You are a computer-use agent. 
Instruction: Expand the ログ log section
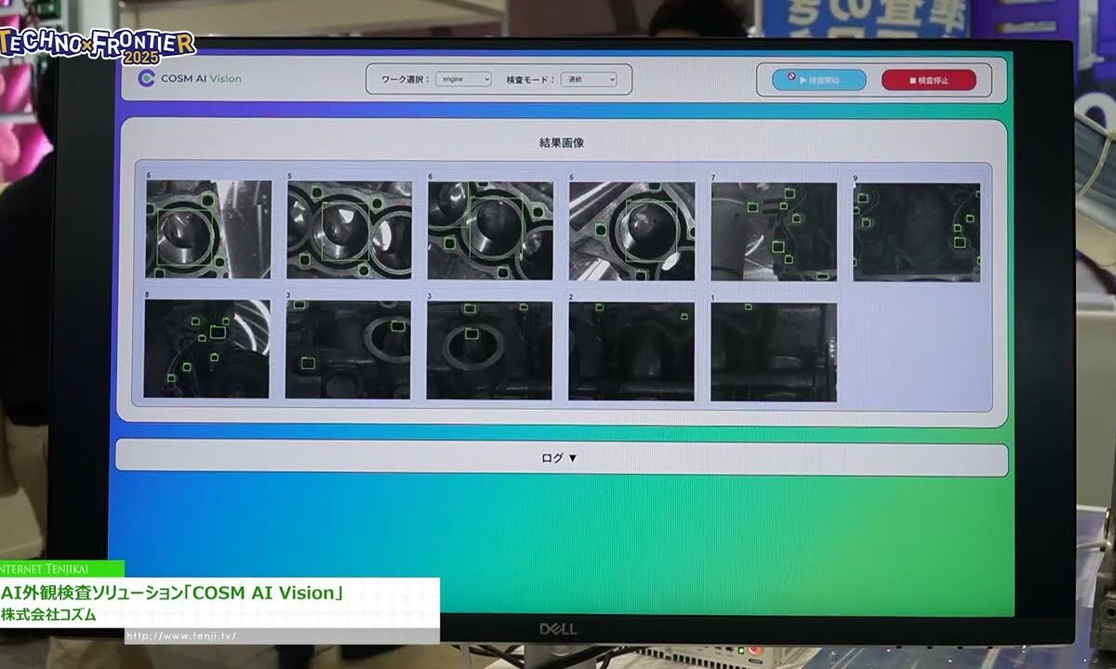(560, 458)
